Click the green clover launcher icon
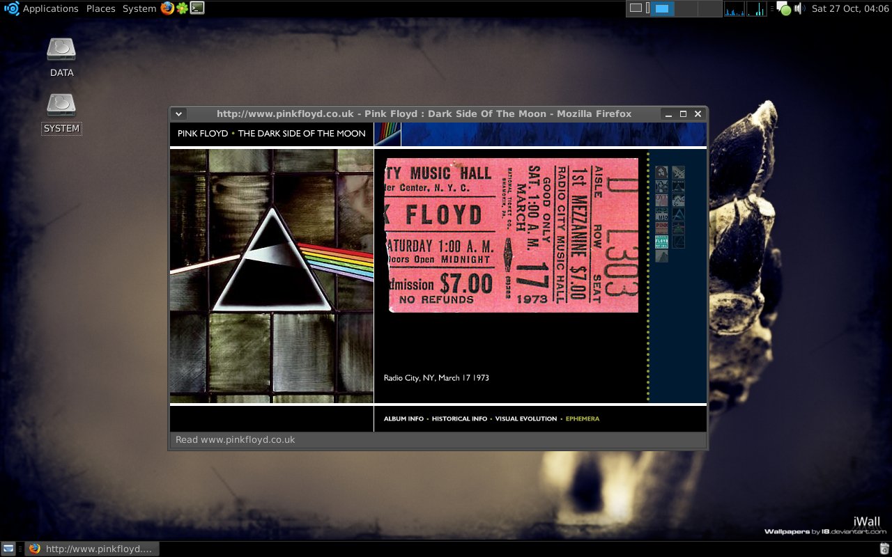Image resolution: width=892 pixels, height=557 pixels. [x=182, y=8]
